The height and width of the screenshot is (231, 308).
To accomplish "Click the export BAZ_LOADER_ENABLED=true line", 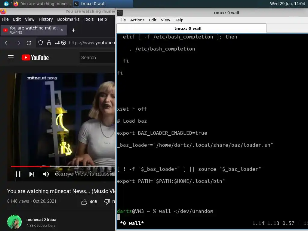I will (x=162, y=133).
